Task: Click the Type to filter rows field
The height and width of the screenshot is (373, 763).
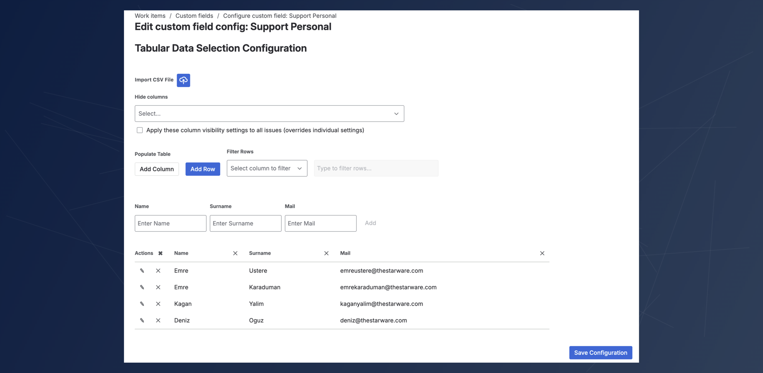Action: coord(376,168)
